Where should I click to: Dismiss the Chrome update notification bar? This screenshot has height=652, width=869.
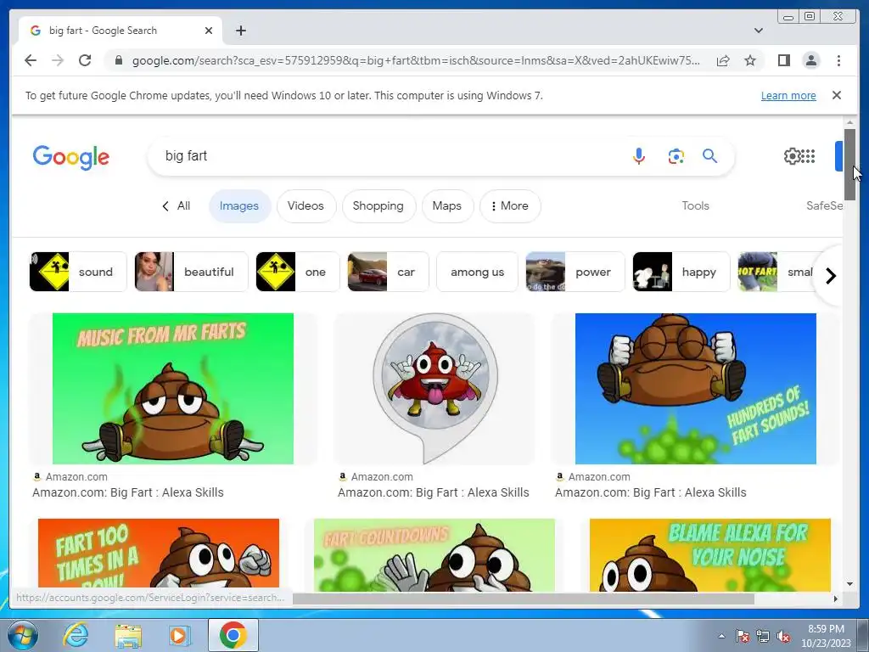(x=836, y=95)
